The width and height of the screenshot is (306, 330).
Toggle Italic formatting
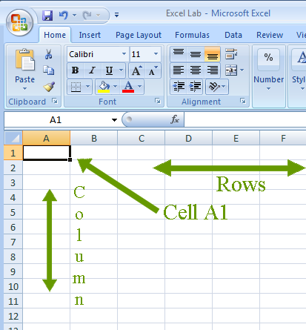pos(92,70)
